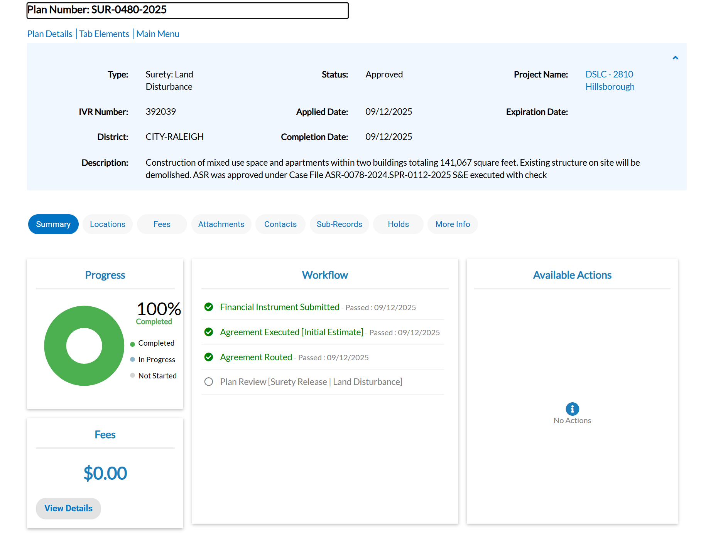Image resolution: width=728 pixels, height=541 pixels.
Task: Open the More Info tab
Action: point(453,224)
